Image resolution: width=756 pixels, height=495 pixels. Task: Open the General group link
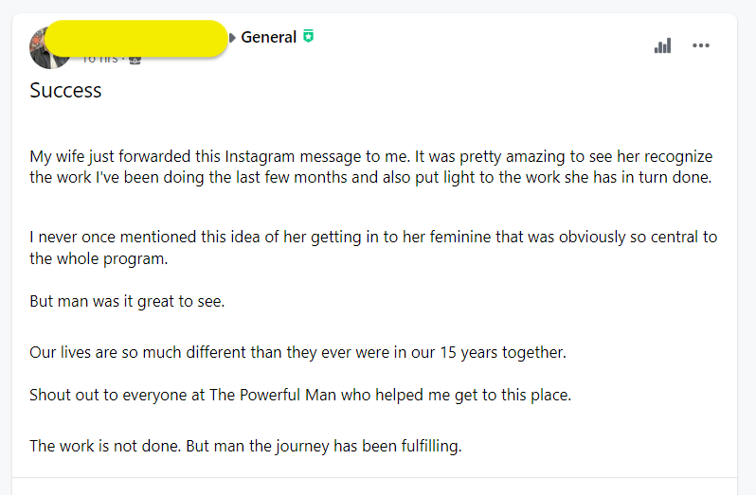[x=268, y=37]
